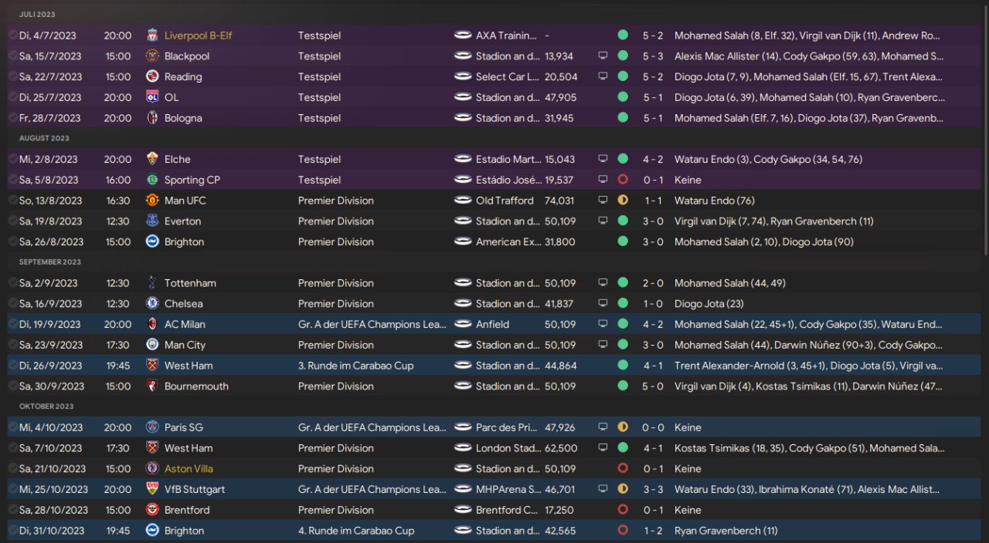The image size is (989, 543).
Task: Click the orange draw indicator on VfB Stuttgart row
Action: [623, 489]
